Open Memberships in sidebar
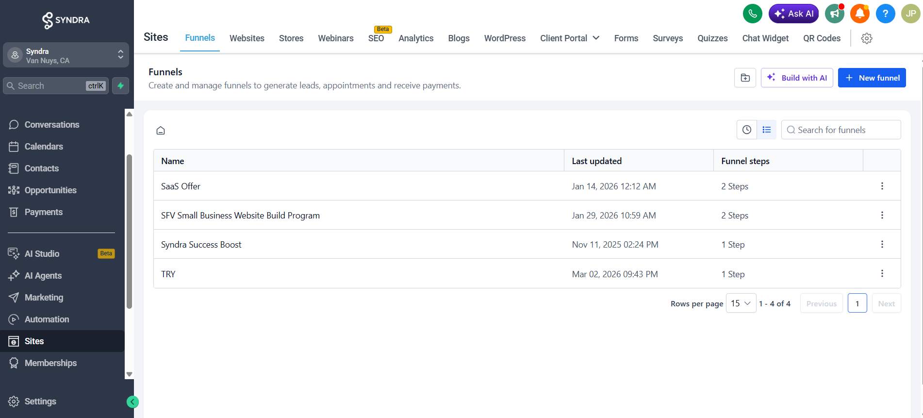 tap(50, 363)
